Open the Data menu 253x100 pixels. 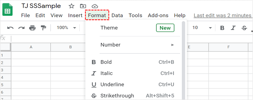tap(117, 15)
